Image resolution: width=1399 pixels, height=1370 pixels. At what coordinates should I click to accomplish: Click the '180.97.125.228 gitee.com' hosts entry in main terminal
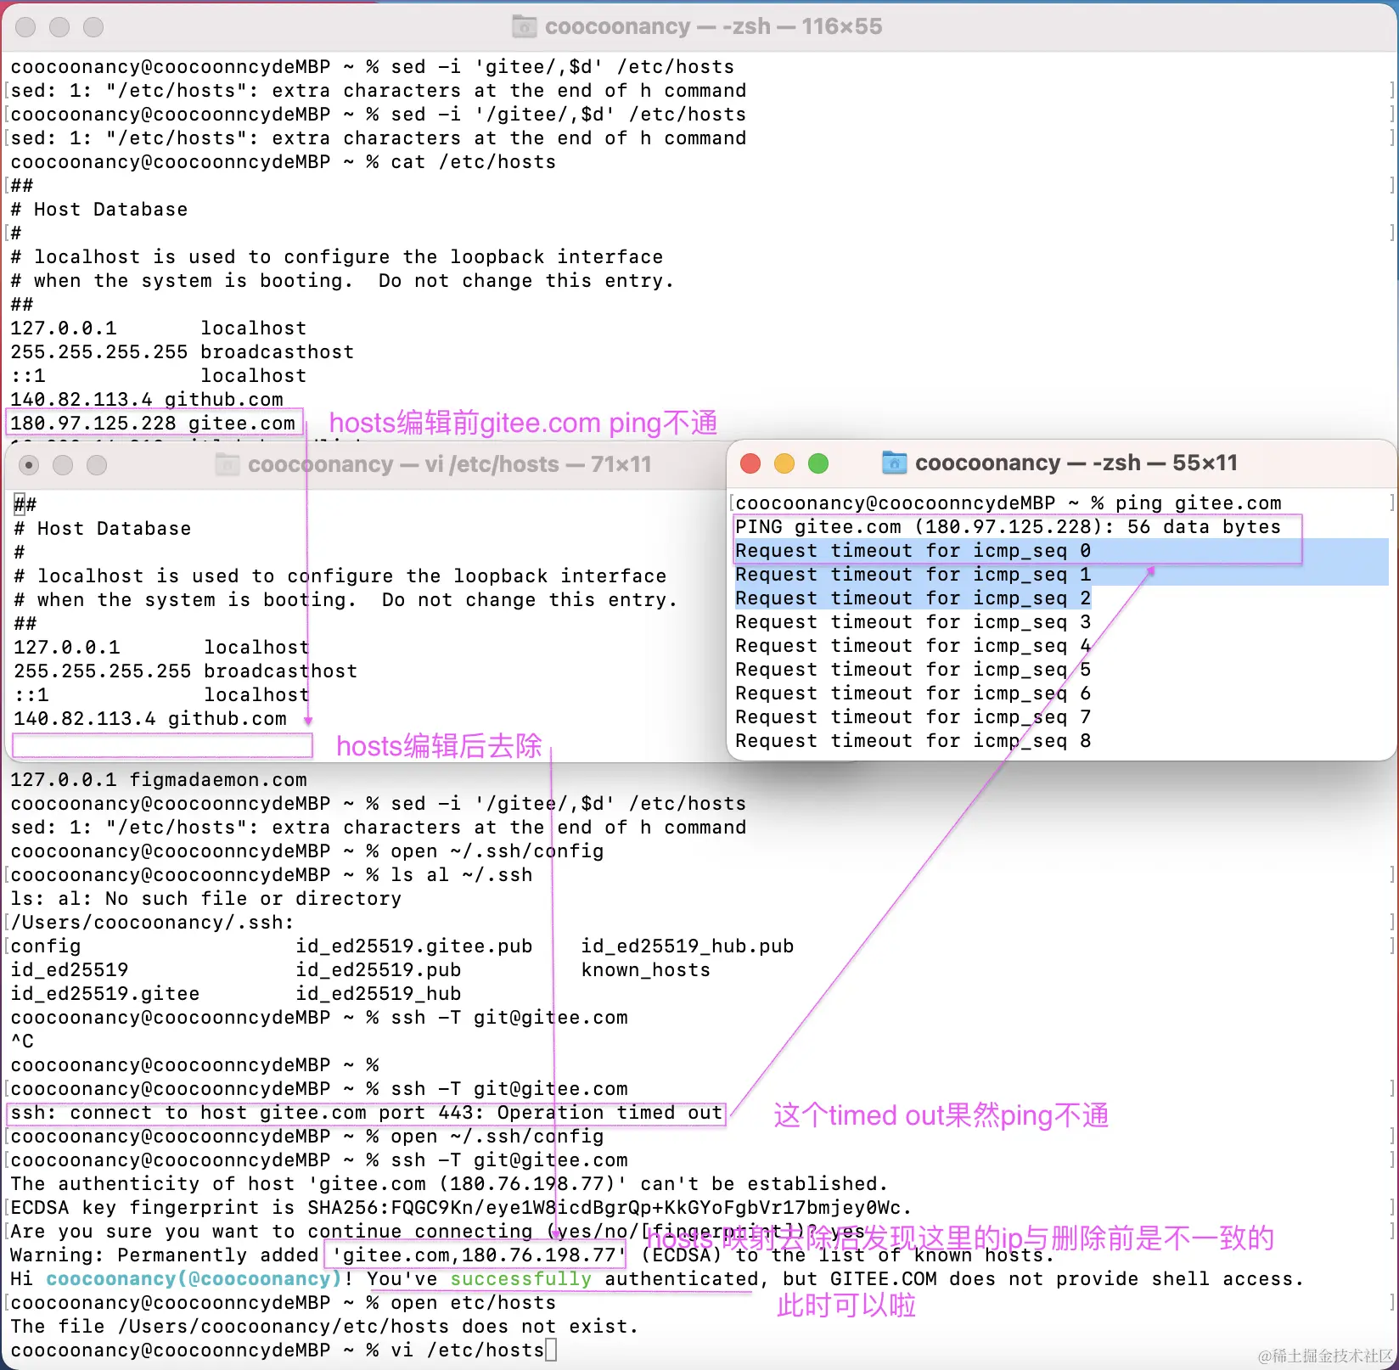(153, 424)
